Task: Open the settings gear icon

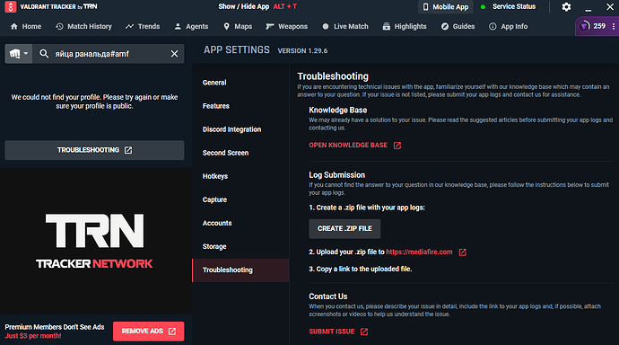Action: click(566, 6)
